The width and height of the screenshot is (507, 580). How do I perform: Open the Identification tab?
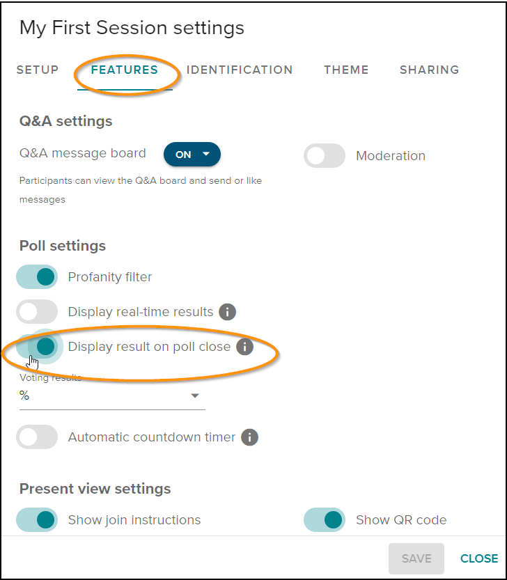pos(240,70)
